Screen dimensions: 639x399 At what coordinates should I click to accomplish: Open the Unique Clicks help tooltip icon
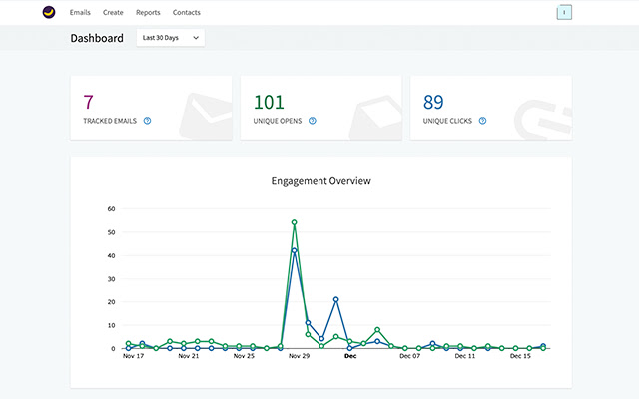(482, 121)
